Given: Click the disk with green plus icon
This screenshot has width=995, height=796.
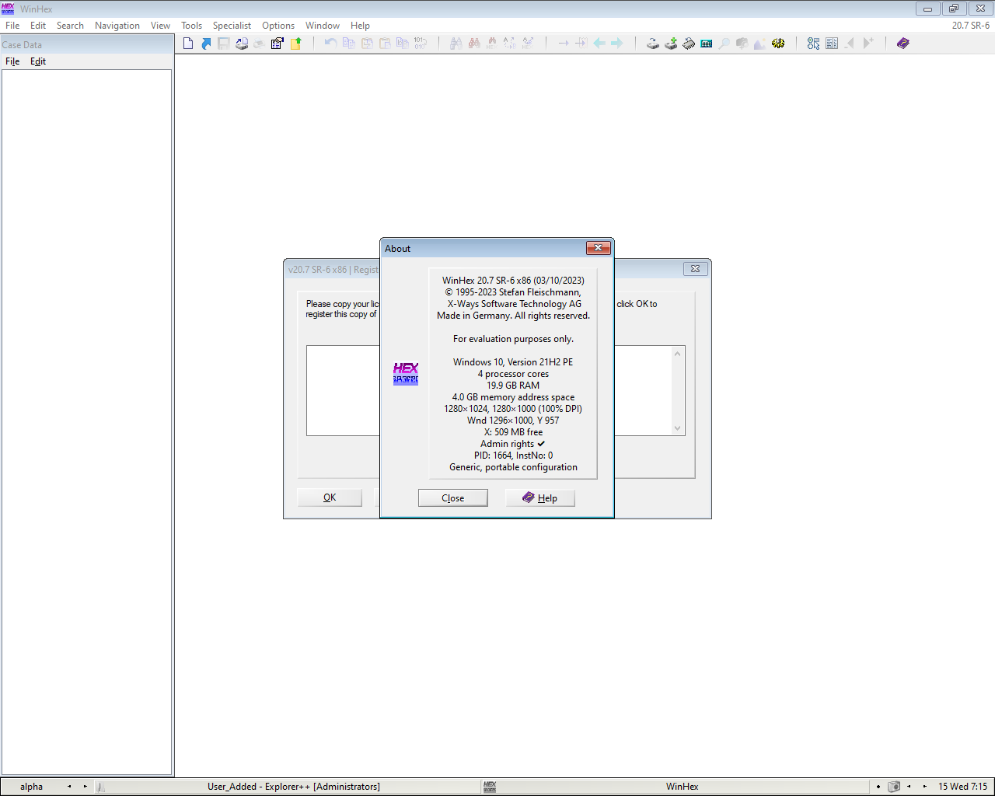Looking at the screenshot, I should [x=671, y=44].
